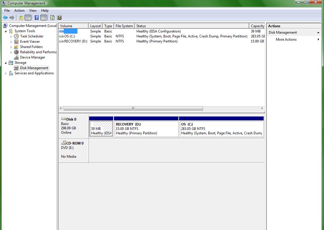Click the Settings toolbar icon with gear

pyautogui.click(x=59, y=18)
